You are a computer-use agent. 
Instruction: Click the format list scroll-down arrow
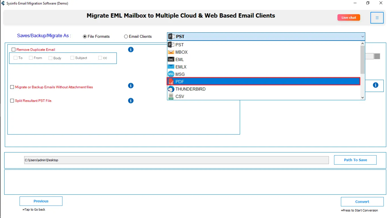[x=362, y=97]
